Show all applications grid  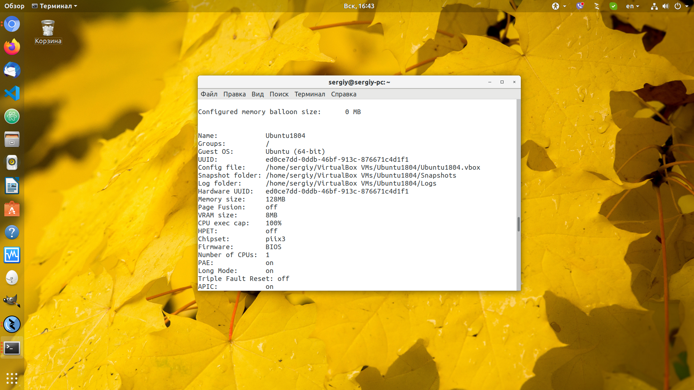click(12, 378)
